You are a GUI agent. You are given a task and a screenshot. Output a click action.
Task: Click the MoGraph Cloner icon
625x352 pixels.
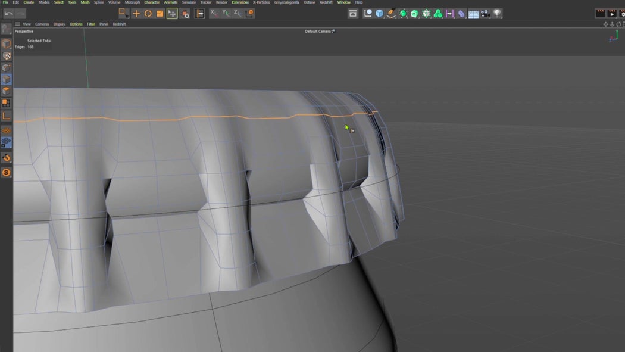437,13
